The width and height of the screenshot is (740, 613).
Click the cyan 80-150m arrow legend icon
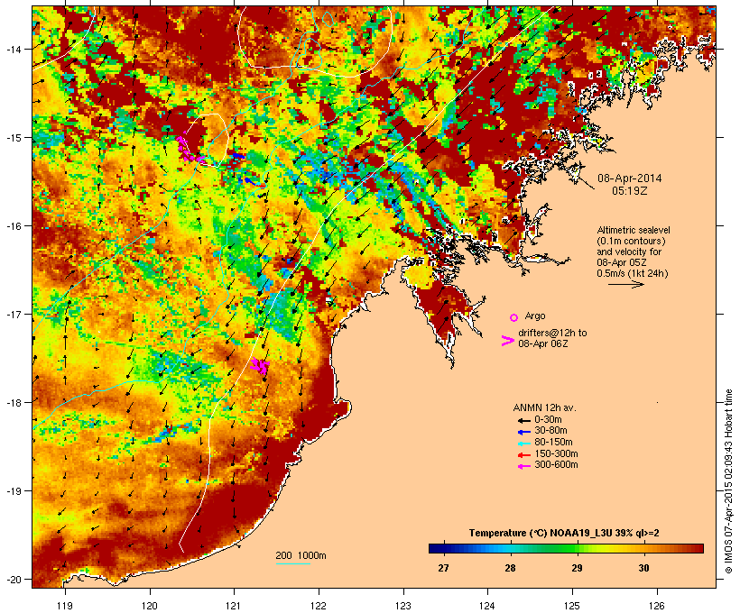click(x=523, y=444)
